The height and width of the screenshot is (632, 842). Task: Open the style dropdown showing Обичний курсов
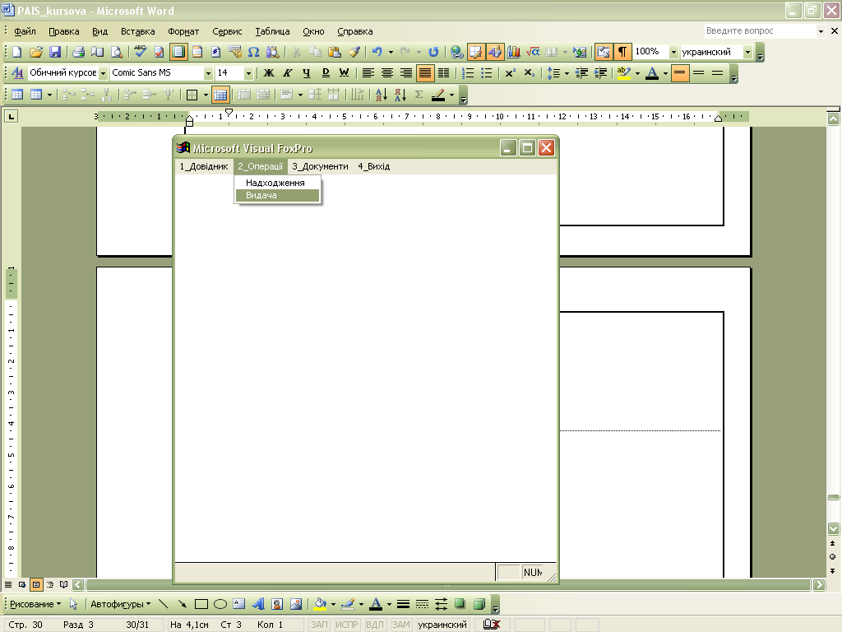point(103,73)
